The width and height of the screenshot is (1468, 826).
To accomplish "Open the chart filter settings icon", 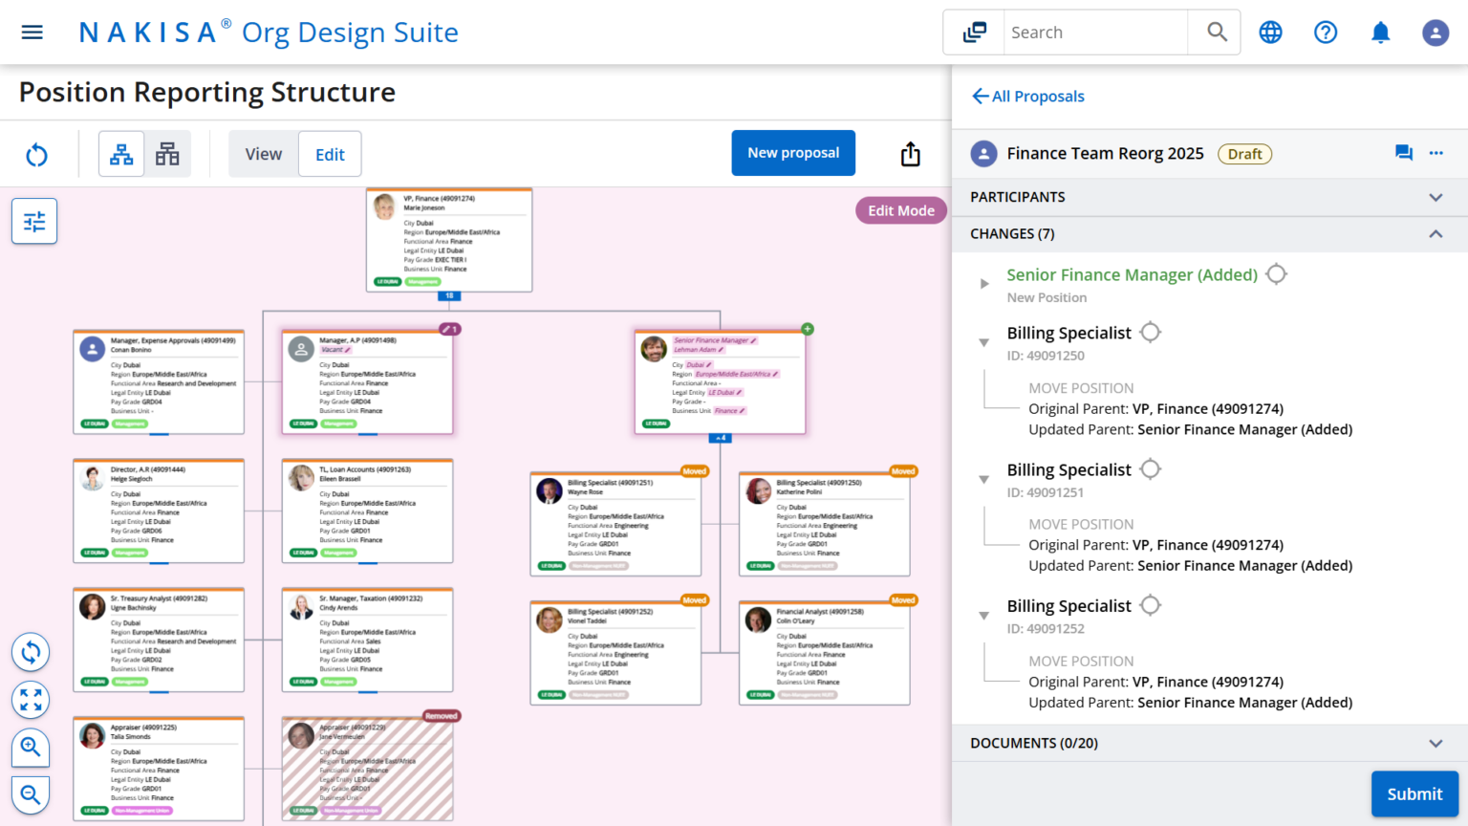I will (x=33, y=221).
